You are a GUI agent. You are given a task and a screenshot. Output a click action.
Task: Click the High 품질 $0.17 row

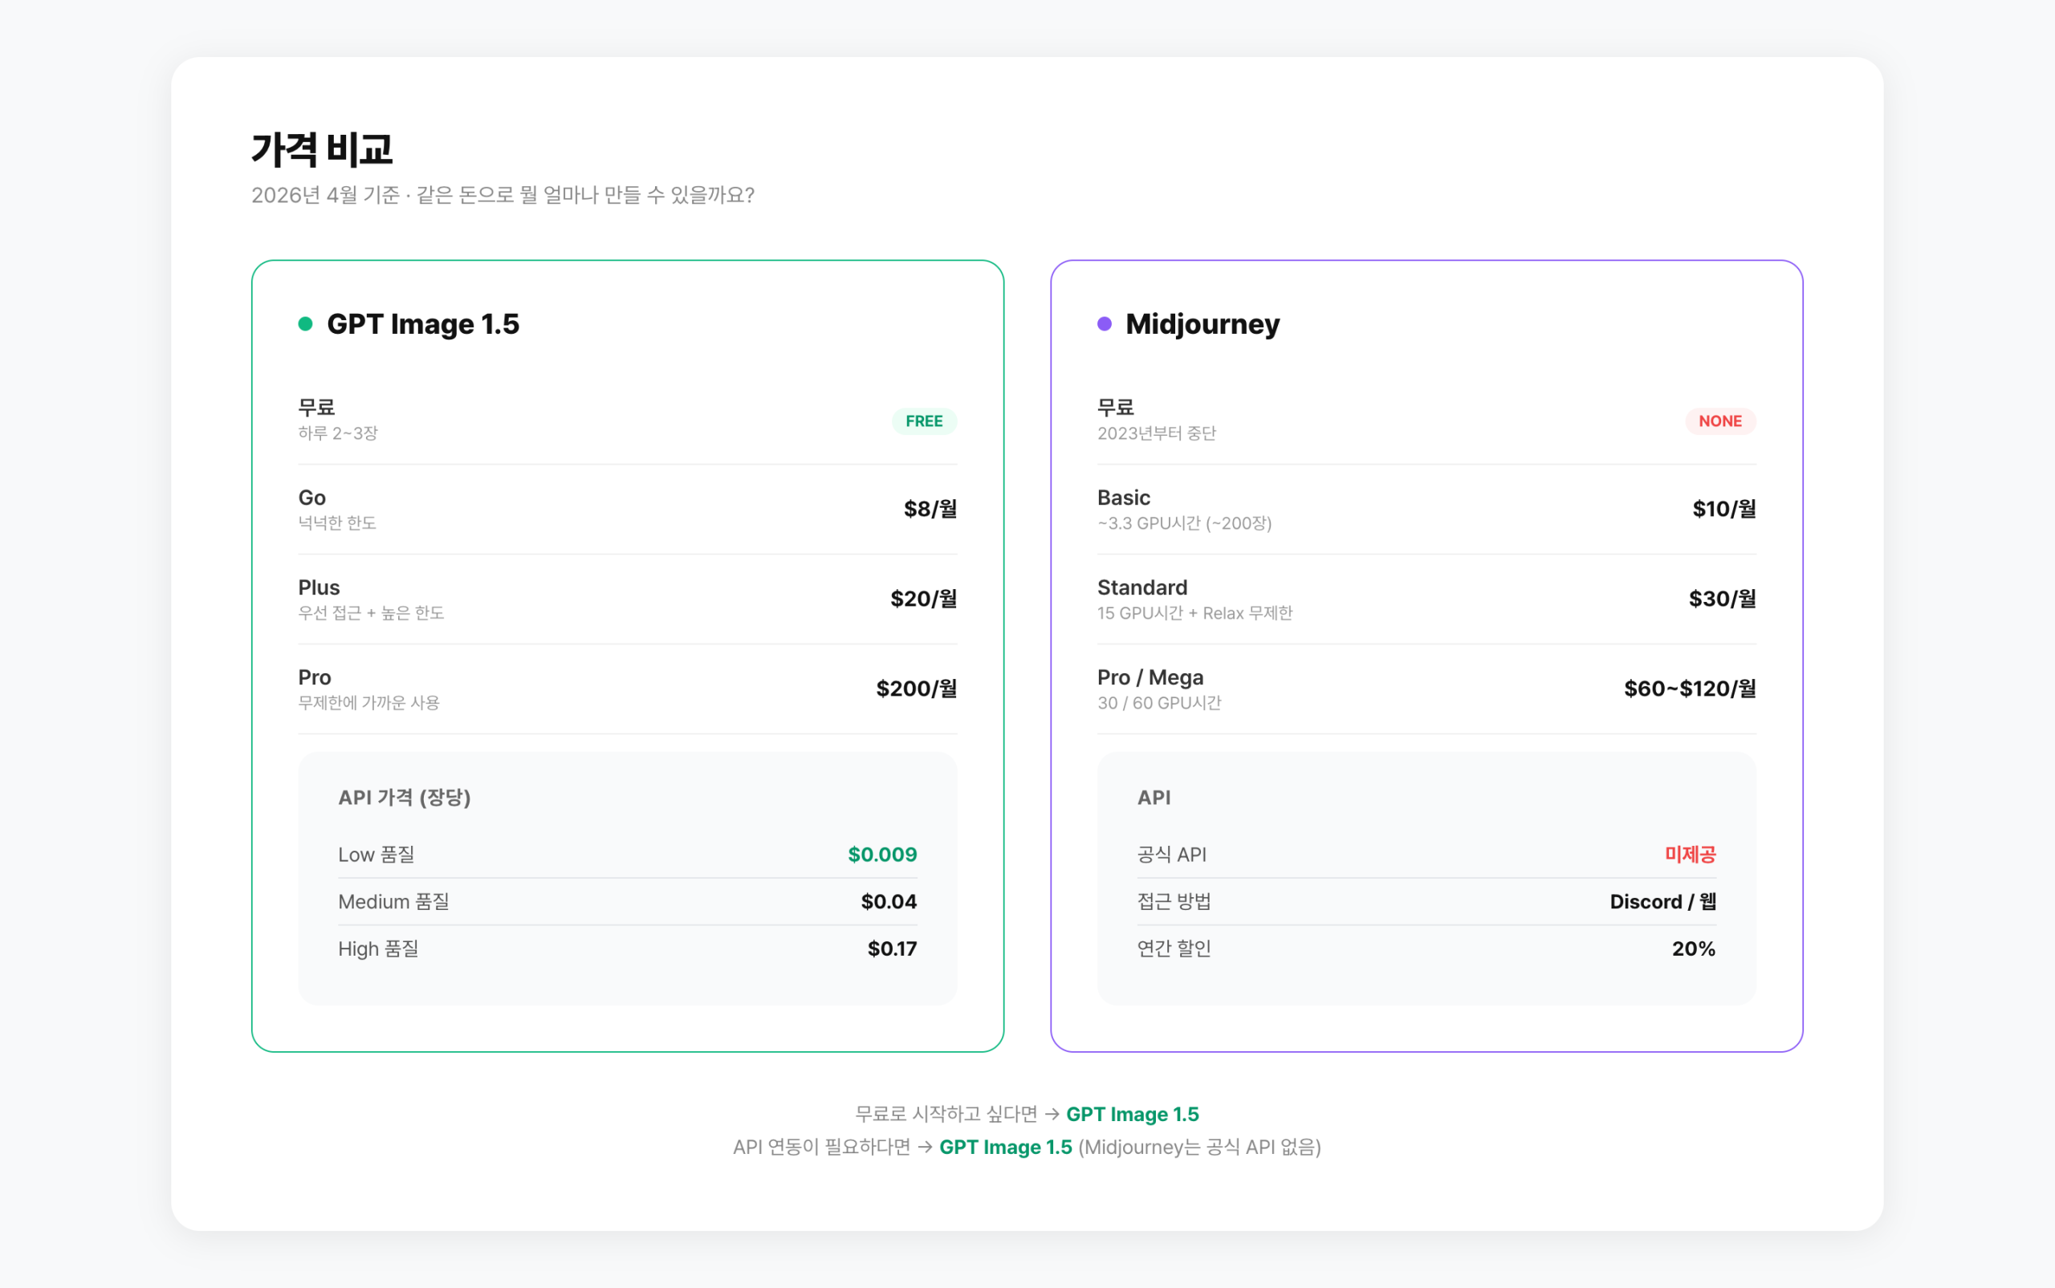point(627,948)
